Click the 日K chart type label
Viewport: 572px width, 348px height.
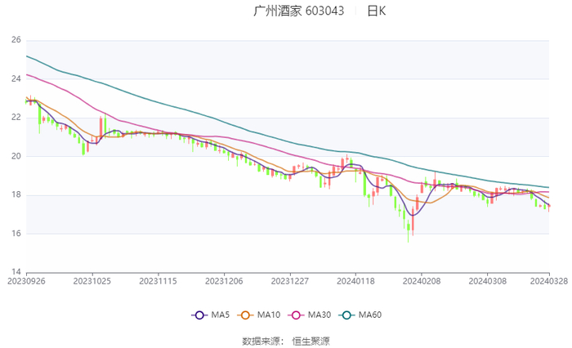[x=376, y=11]
